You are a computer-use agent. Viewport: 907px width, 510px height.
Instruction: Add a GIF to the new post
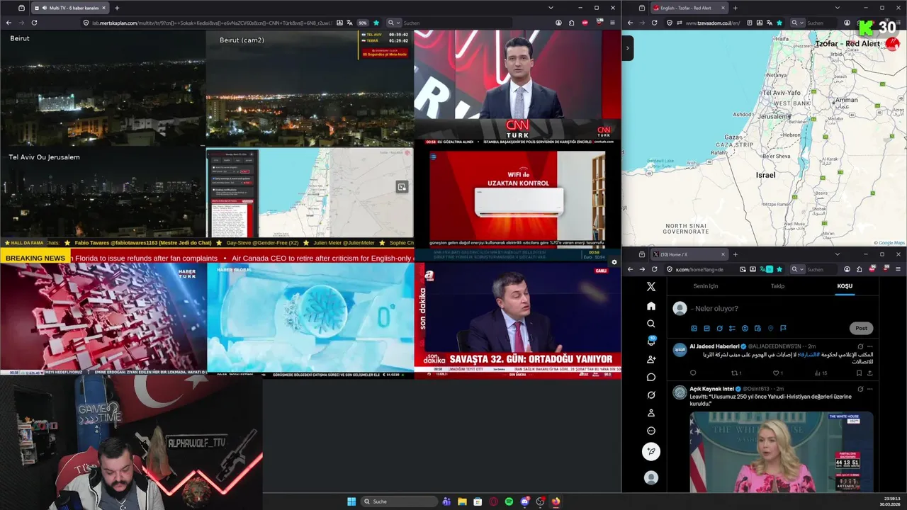coord(706,328)
